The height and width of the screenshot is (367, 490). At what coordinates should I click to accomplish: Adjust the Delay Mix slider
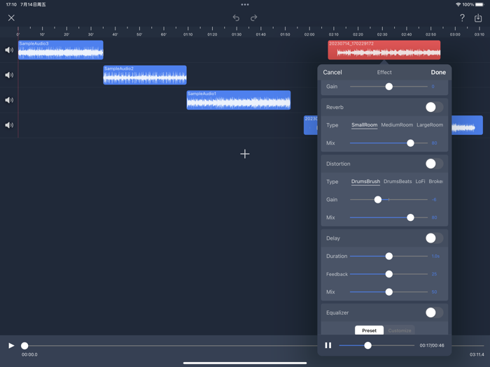click(388, 292)
